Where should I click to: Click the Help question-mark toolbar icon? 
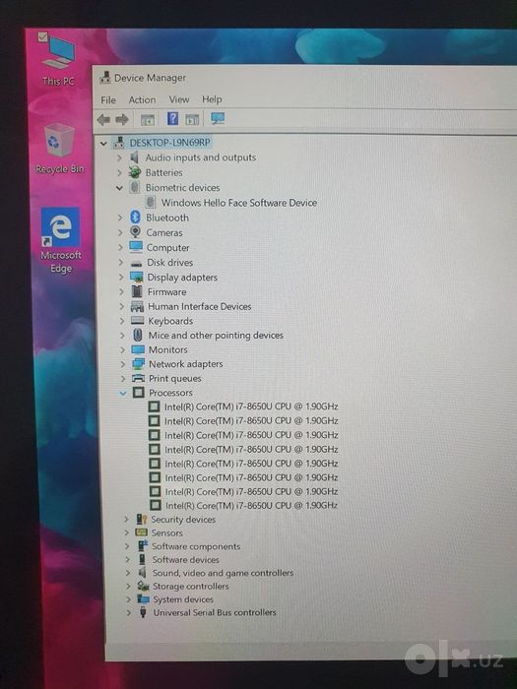172,119
